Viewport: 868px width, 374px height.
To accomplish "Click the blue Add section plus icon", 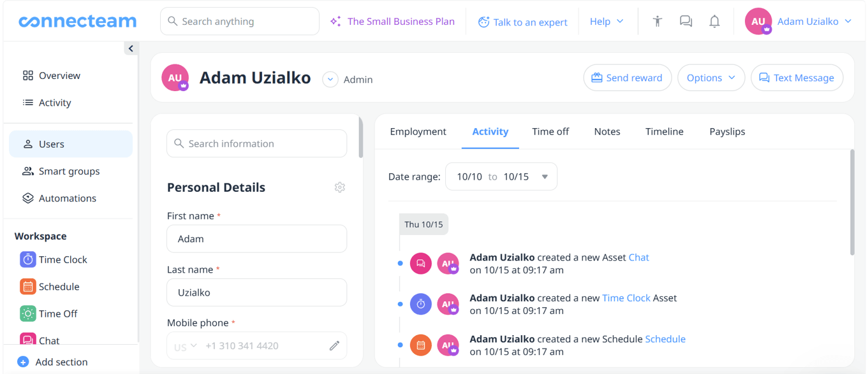I will click(23, 362).
